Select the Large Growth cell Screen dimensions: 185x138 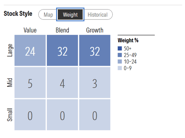(x=95, y=51)
